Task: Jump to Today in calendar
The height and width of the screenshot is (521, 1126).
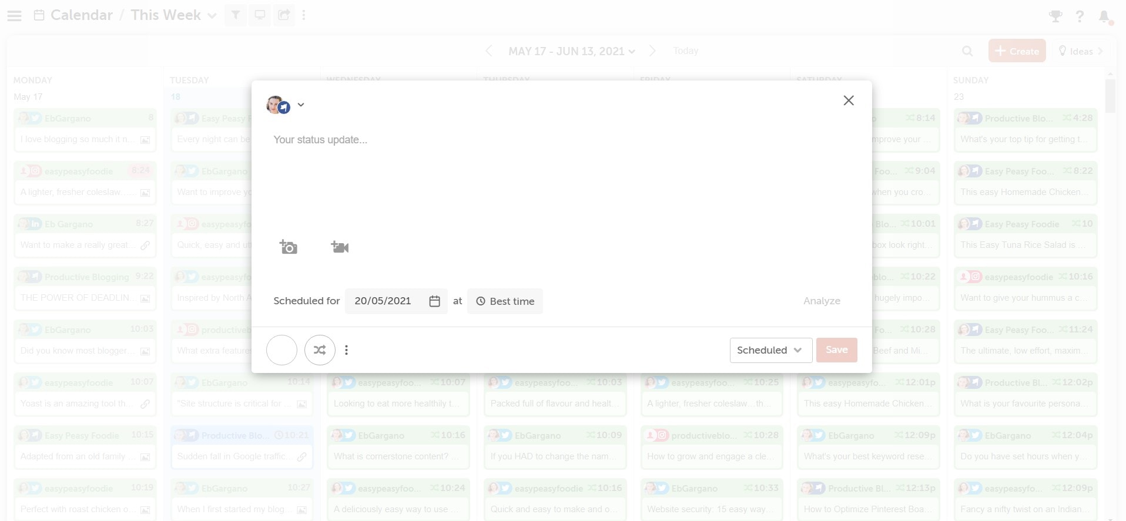Action: (x=686, y=51)
